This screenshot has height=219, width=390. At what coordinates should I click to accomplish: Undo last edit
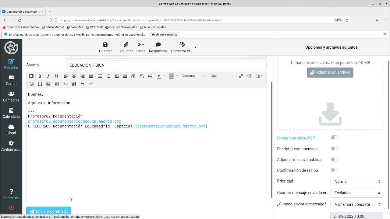(x=83, y=84)
